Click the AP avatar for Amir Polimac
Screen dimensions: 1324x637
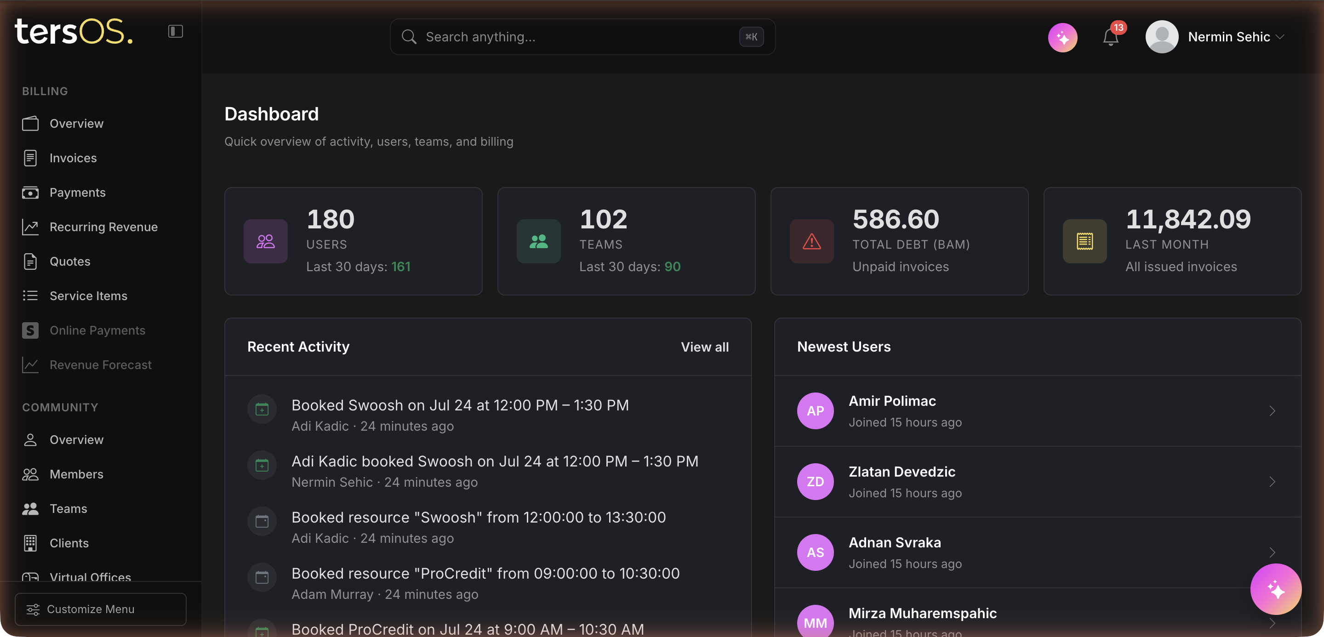[815, 411]
